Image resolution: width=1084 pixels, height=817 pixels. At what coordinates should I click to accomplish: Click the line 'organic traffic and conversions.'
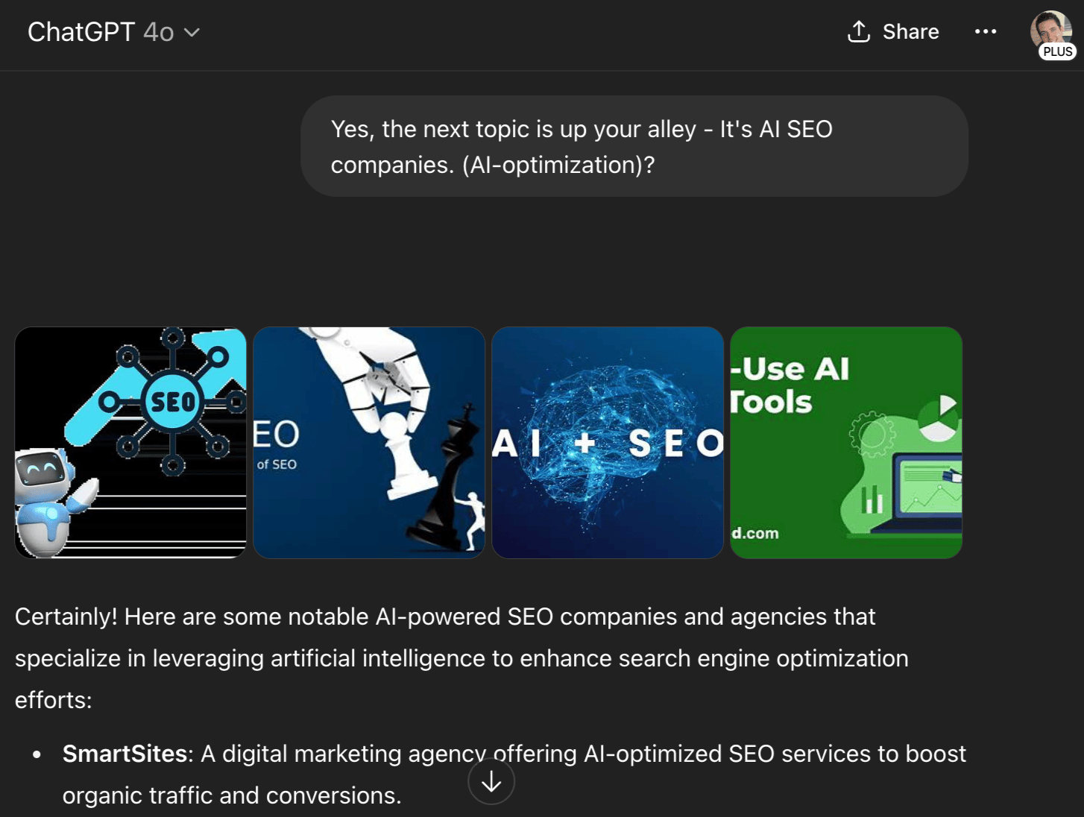[232, 795]
